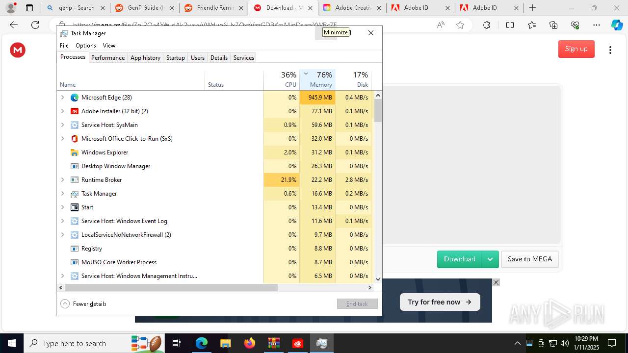Viewport: 628px width, 353px height.
Task: Open Task View on the taskbar
Action: coord(177,343)
